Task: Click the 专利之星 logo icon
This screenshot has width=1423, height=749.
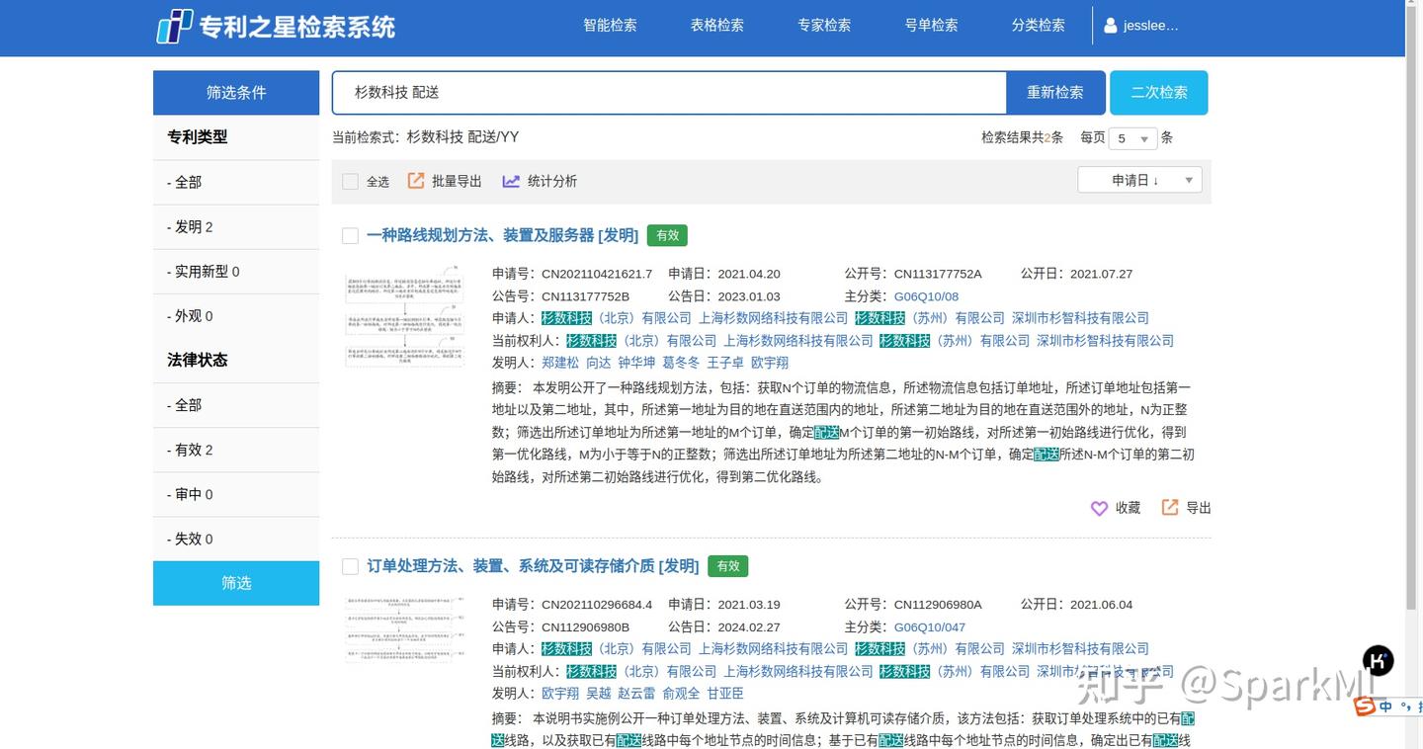Action: click(x=174, y=26)
